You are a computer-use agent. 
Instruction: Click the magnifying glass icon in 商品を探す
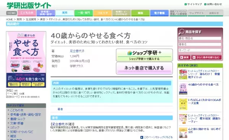(x=181, y=32)
